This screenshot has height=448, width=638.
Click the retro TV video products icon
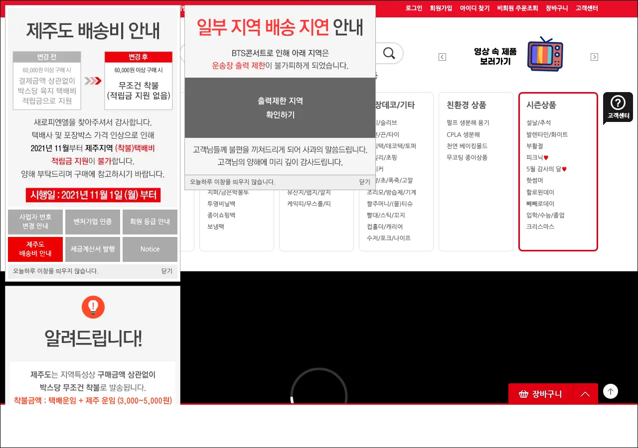pyautogui.click(x=545, y=54)
